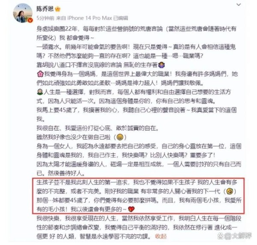Click the laughing emoji after 下一代
The image size is (257, 245).
click(x=230, y=191)
